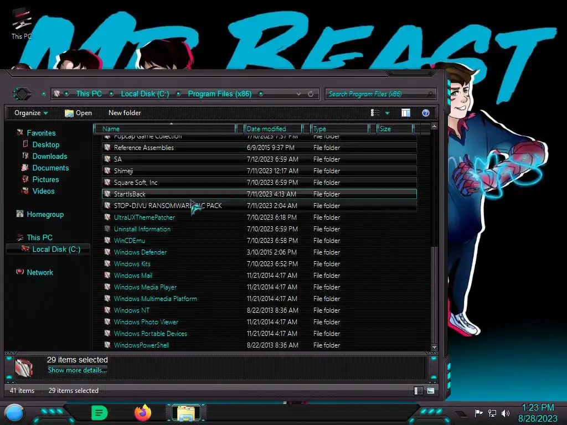Select the Windows Media Player folder name
This screenshot has height=425, width=567.
coord(145,287)
